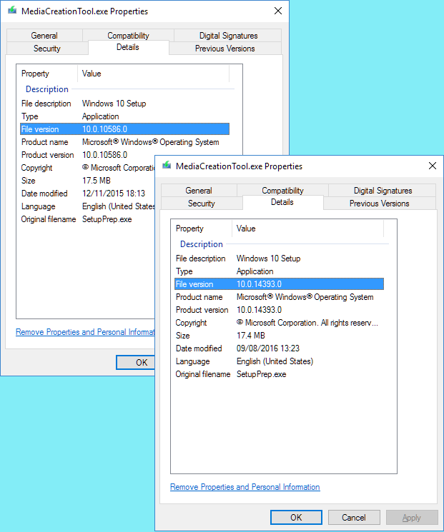Image resolution: width=444 pixels, height=532 pixels.
Task: Select the Type row in back window
Action: [124, 116]
